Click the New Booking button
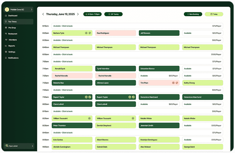Viewport: 235px width, 153px height. point(193,14)
